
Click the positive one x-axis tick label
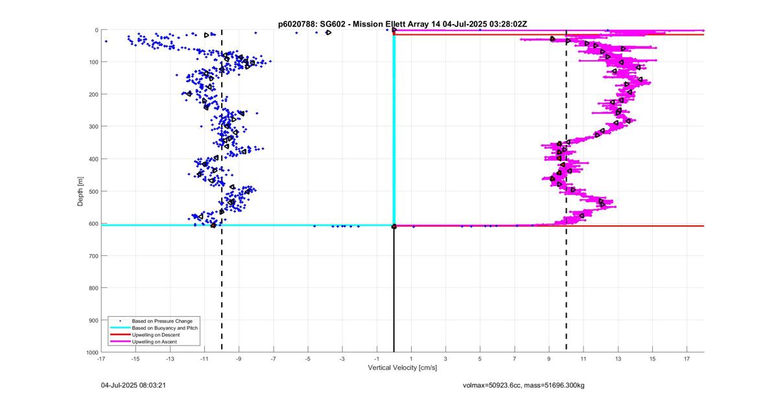pos(412,358)
